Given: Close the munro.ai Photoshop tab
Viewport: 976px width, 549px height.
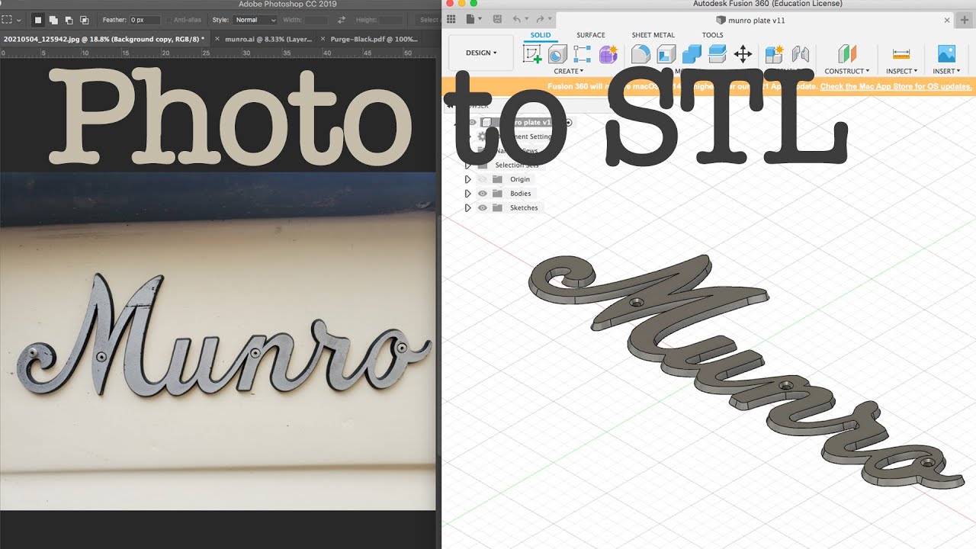Looking at the screenshot, I should coord(218,38).
